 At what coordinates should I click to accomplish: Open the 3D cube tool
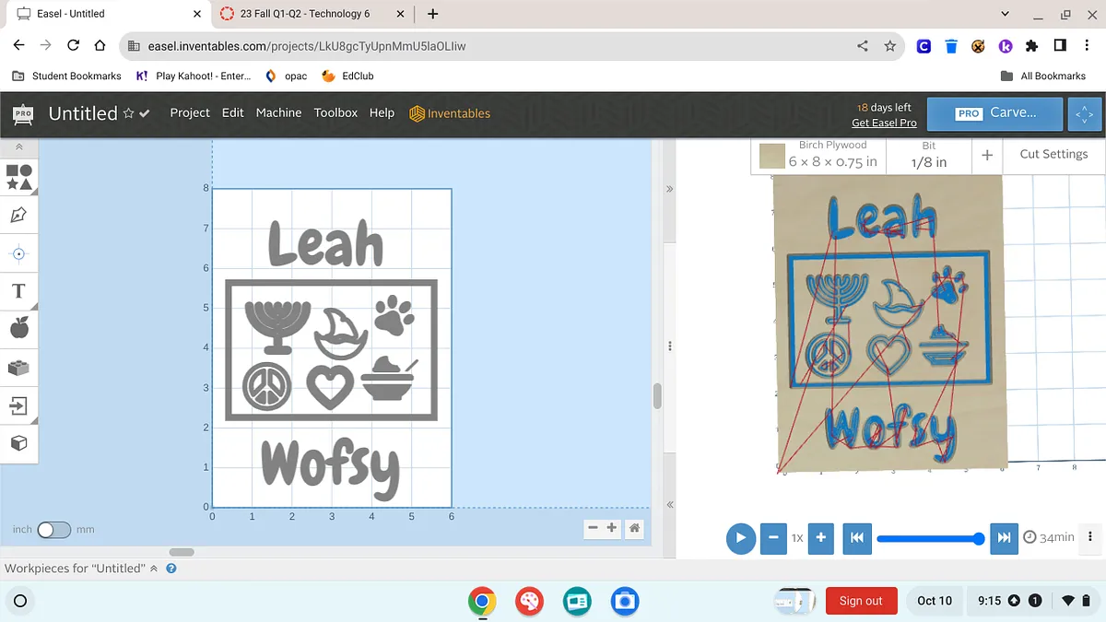coord(19,443)
